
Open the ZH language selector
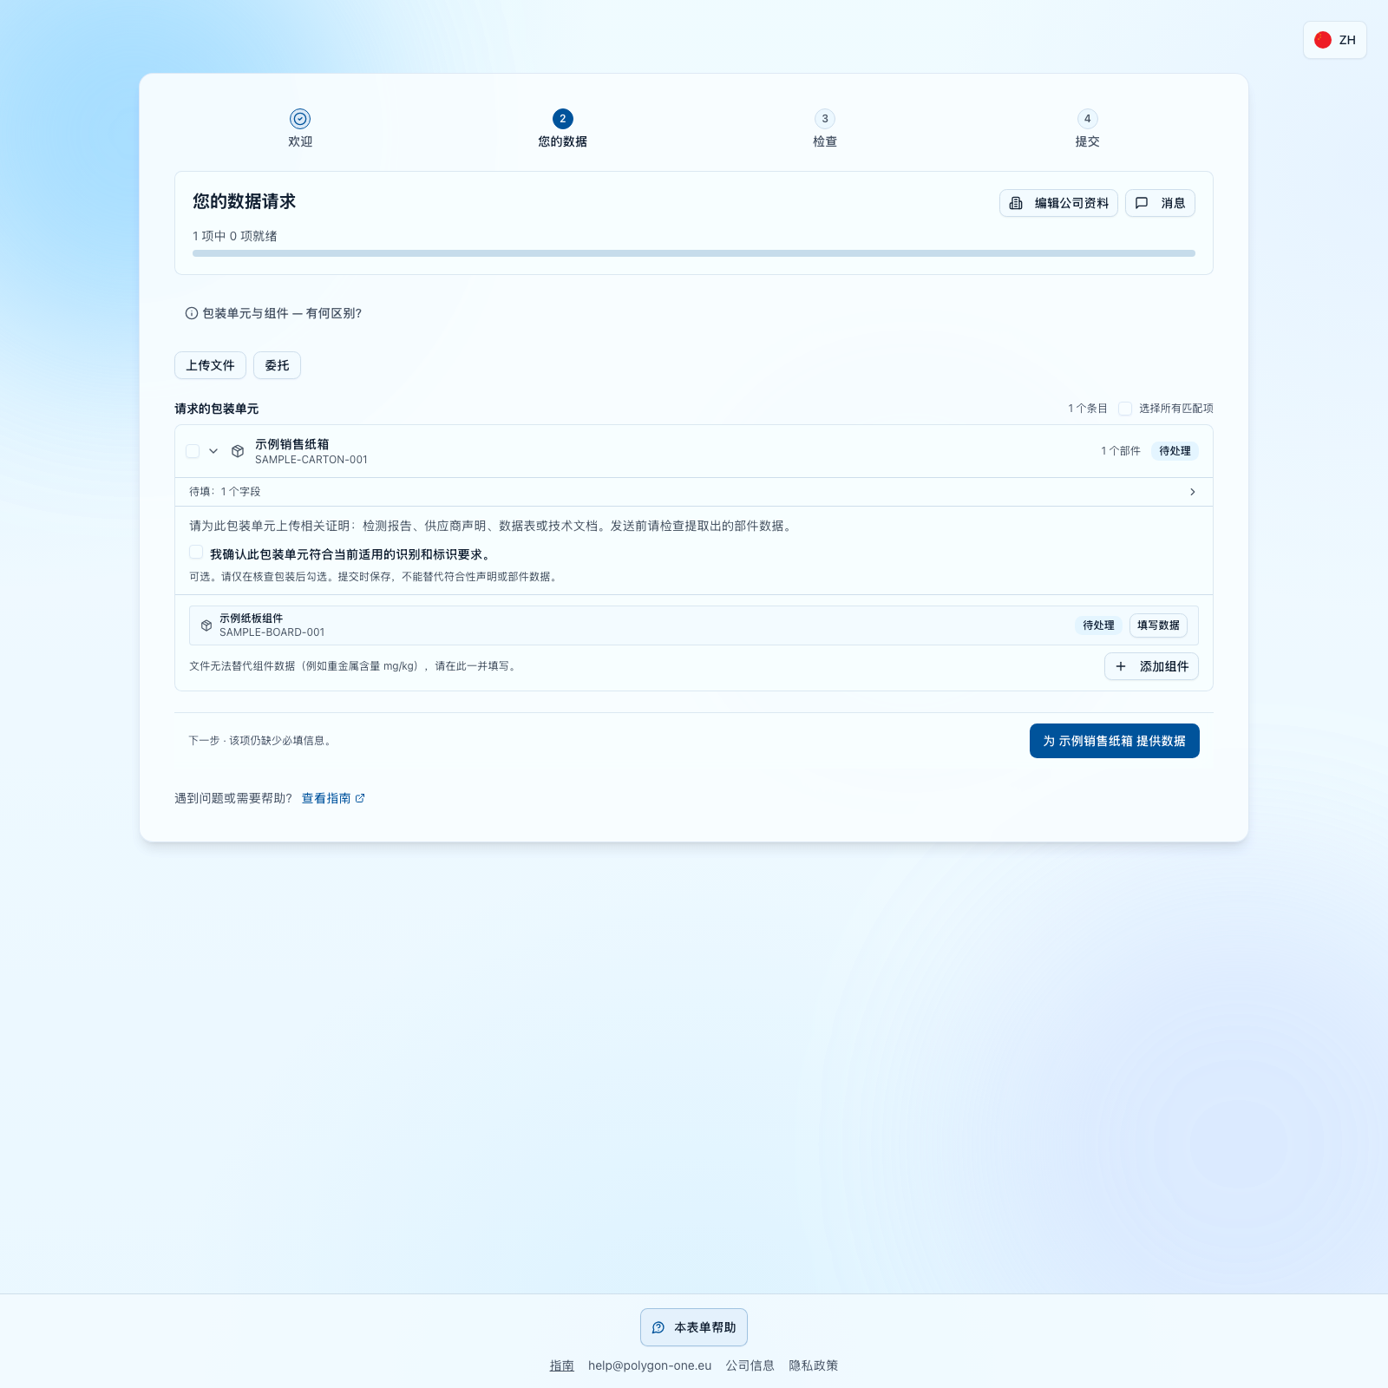click(1335, 40)
